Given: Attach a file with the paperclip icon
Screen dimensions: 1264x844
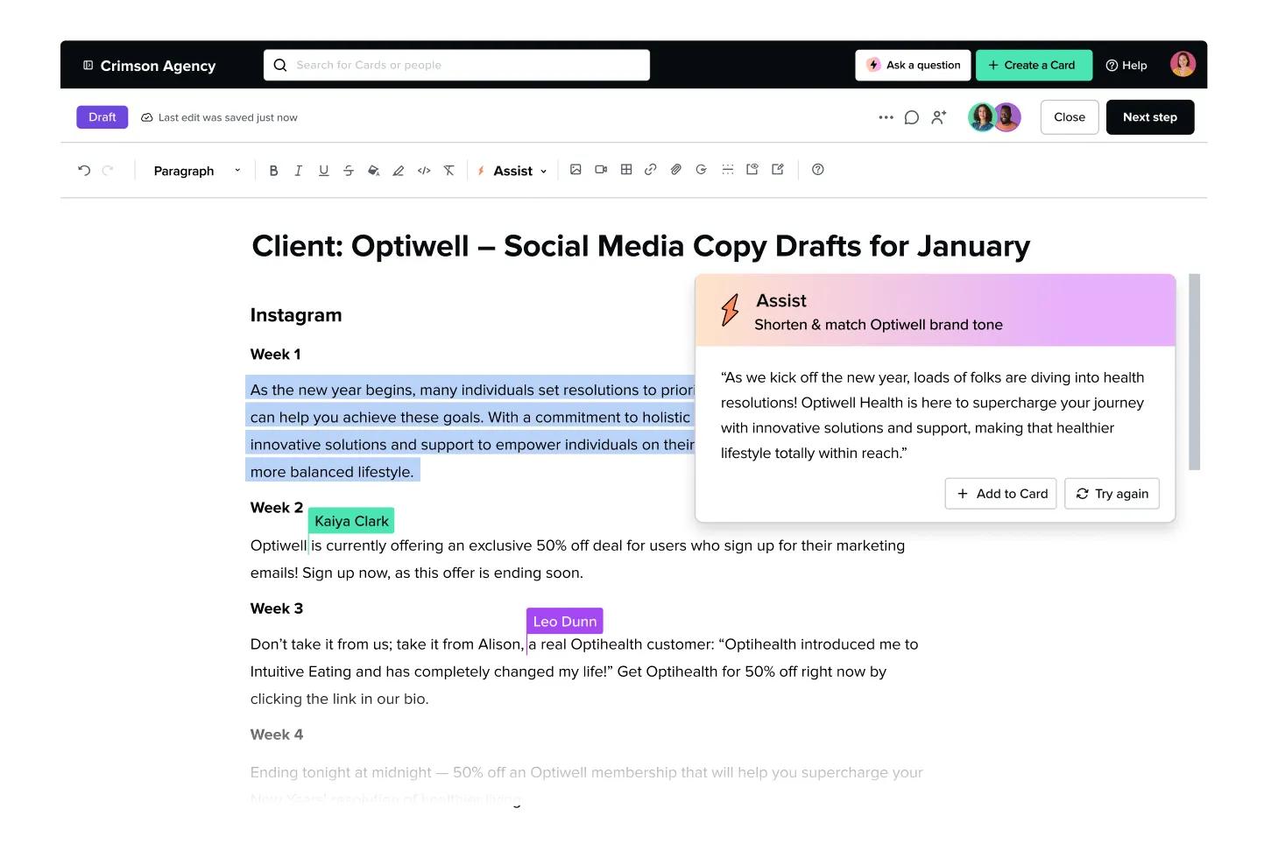Looking at the screenshot, I should pyautogui.click(x=675, y=169).
